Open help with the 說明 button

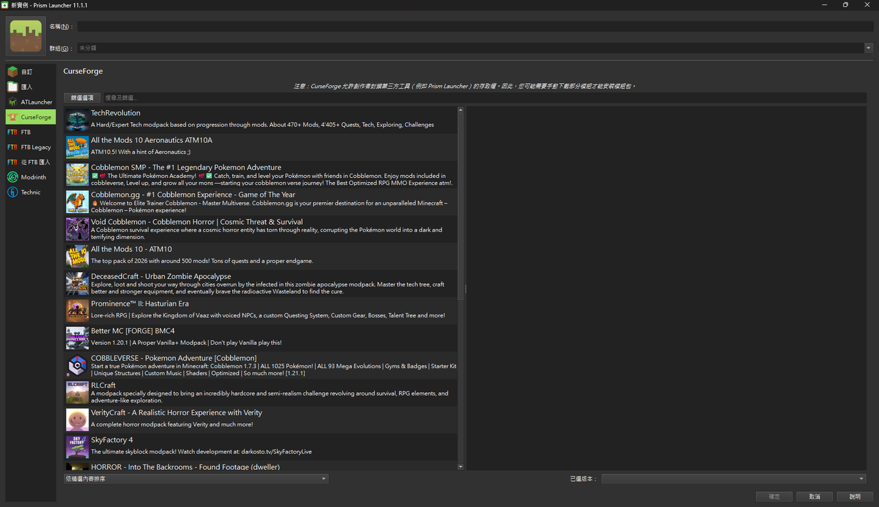click(x=855, y=496)
